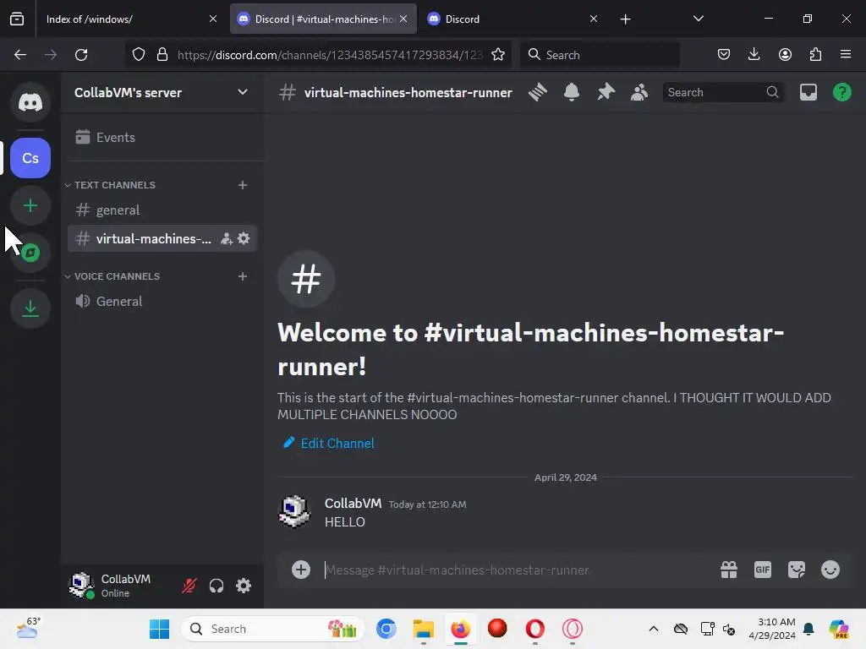Toggle deafen headphones in user panel
Image resolution: width=866 pixels, height=649 pixels.
216,586
